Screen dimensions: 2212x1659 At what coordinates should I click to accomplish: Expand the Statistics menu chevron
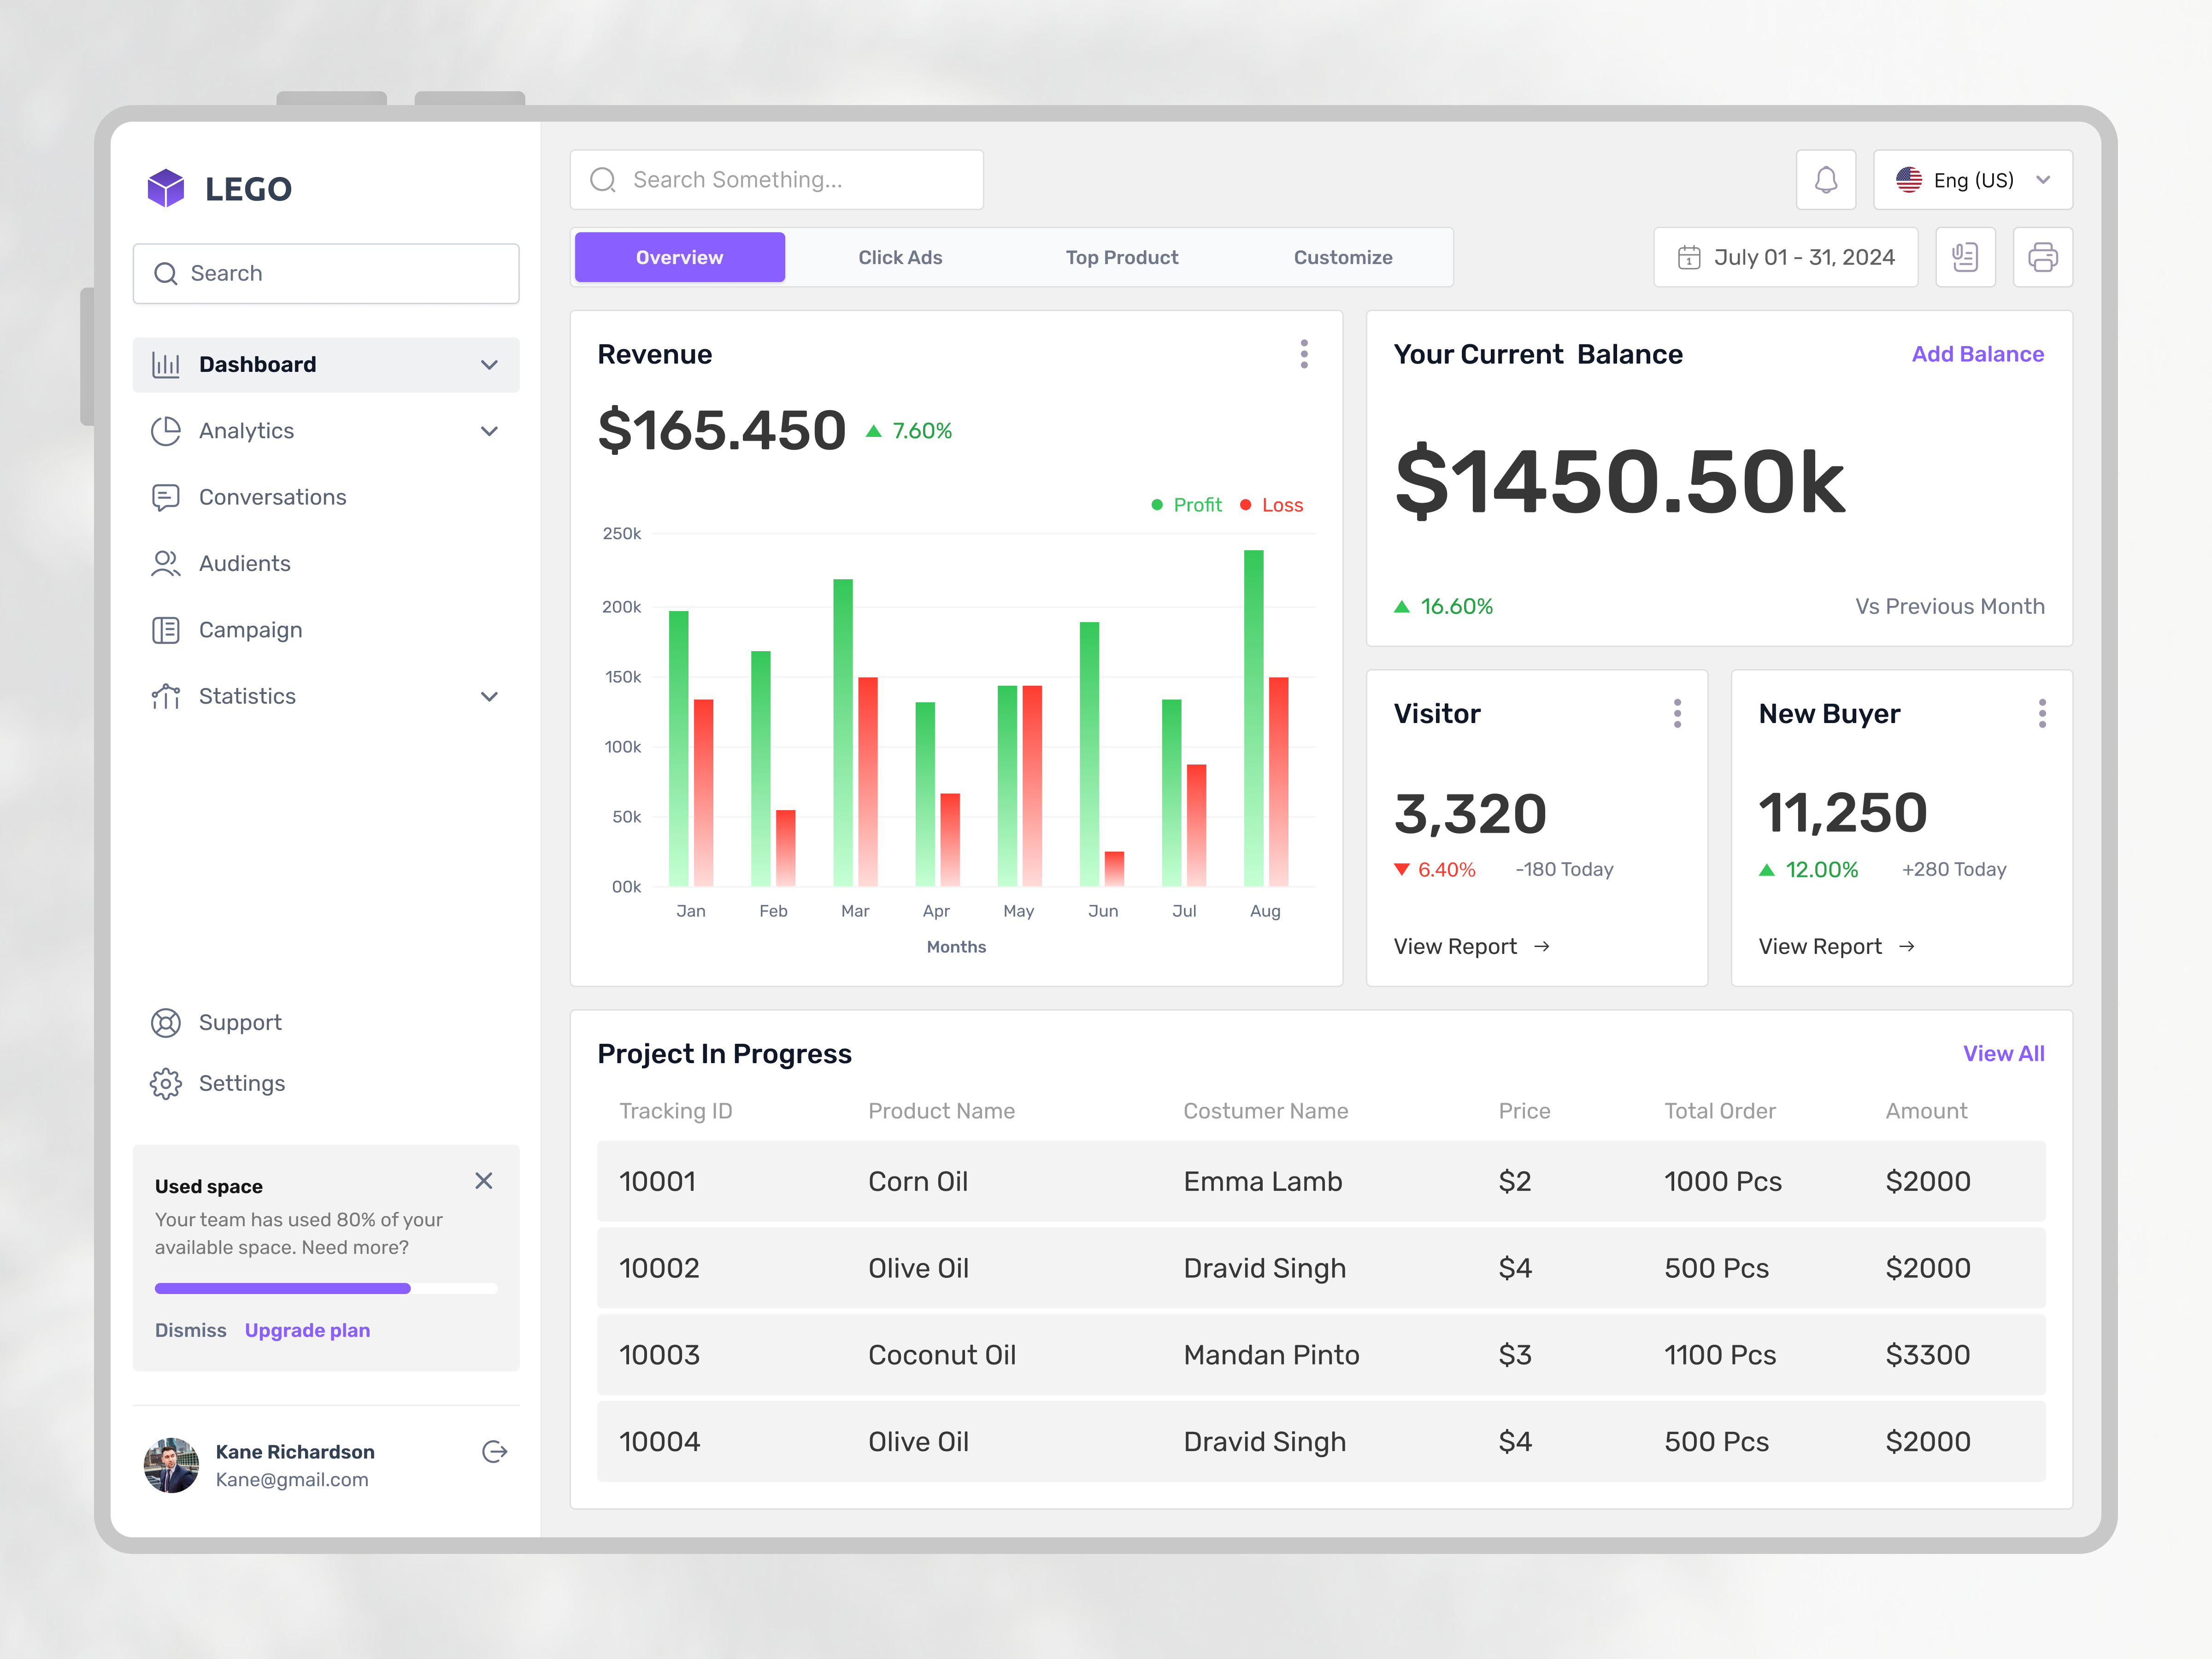click(x=489, y=696)
